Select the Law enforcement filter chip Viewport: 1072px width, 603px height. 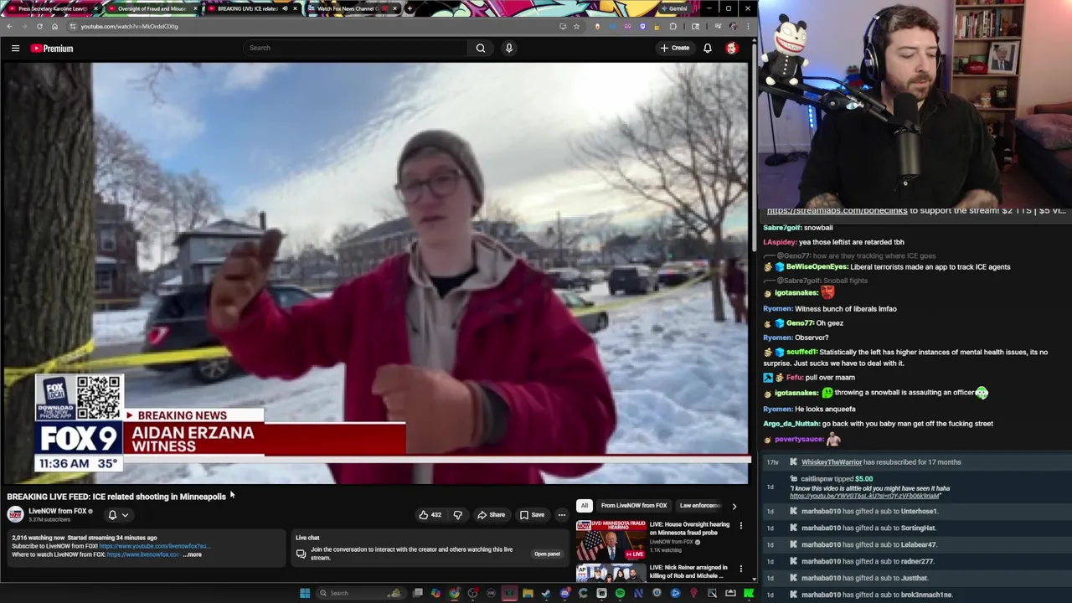click(700, 506)
